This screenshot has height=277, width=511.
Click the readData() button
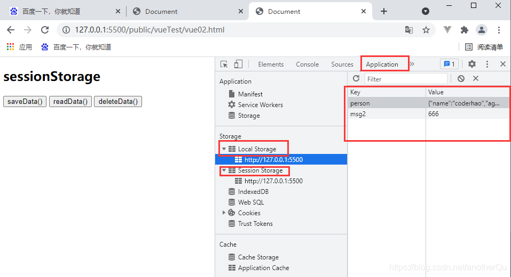click(70, 101)
